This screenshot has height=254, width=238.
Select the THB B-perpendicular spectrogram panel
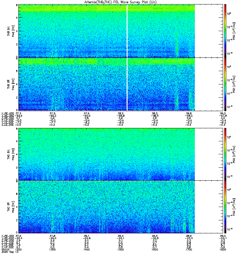coord(121,31)
